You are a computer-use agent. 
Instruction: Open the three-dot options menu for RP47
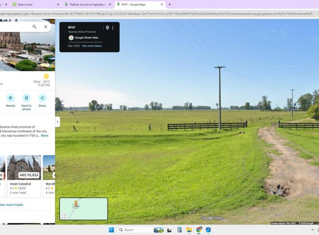(113, 28)
